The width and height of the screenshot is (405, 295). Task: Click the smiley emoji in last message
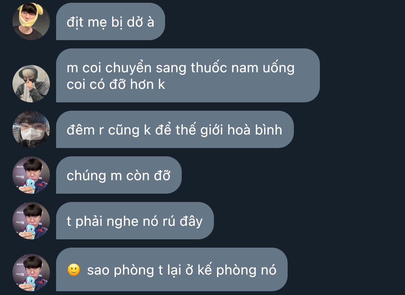pos(74,270)
